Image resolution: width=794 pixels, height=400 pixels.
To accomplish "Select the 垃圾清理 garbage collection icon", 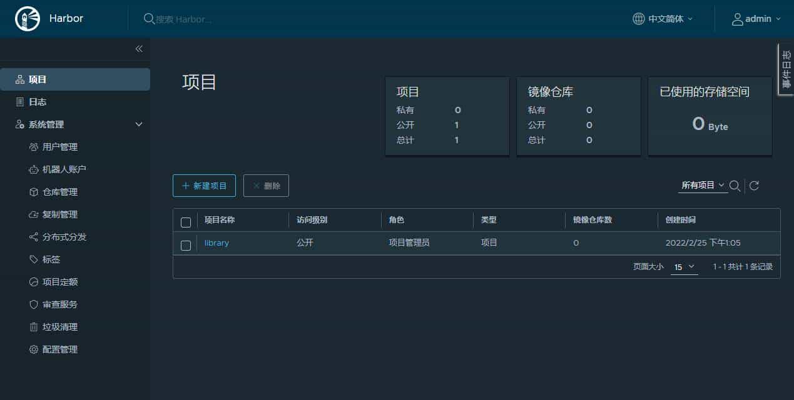I will tap(33, 326).
